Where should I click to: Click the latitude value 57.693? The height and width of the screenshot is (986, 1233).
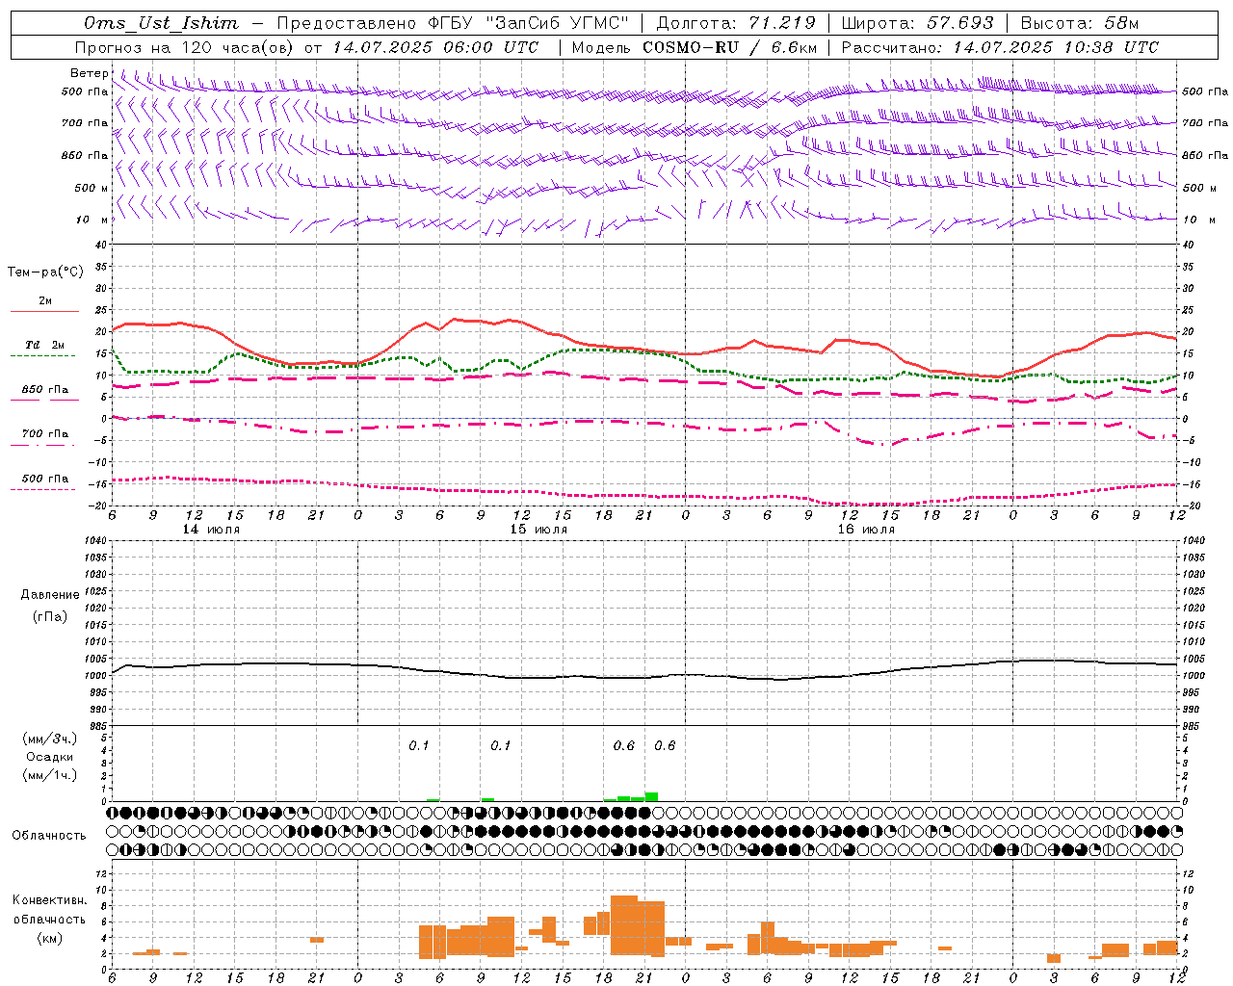click(960, 23)
